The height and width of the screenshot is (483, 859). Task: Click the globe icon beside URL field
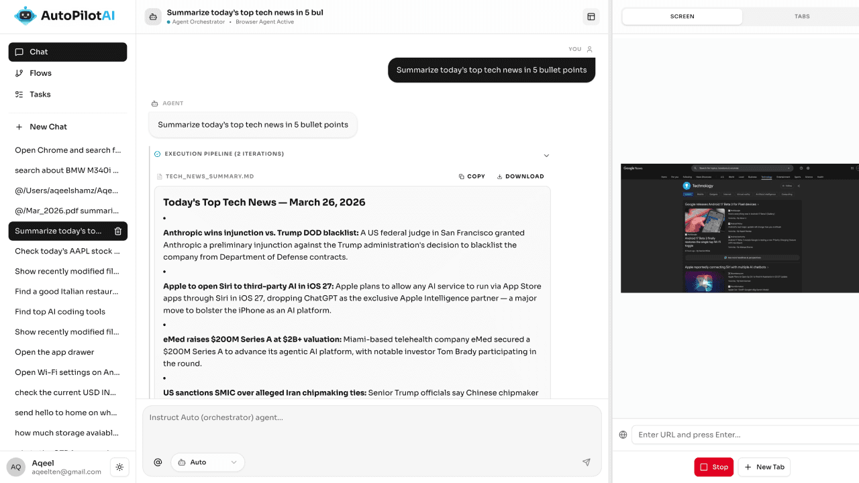tap(623, 435)
